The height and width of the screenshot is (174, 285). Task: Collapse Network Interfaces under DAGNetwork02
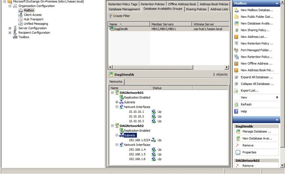coord(117,144)
